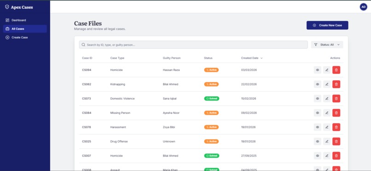
Task: Click the Status column header
Action: [208, 58]
